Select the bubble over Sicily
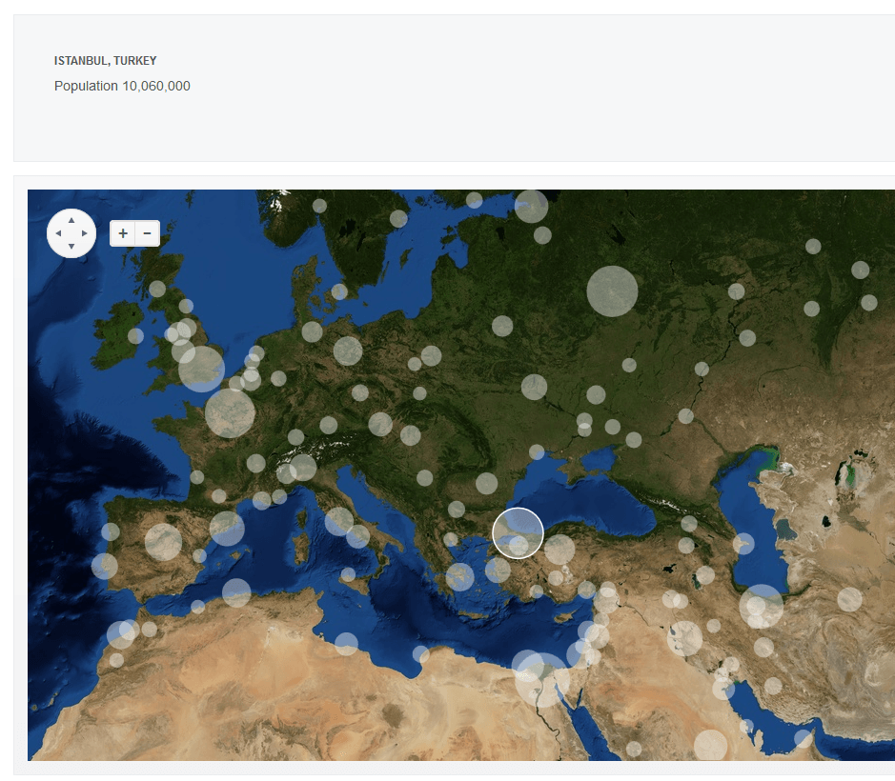Screen dimensions: 895x781 coord(348,574)
